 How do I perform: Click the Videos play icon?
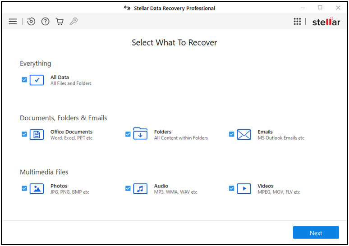244,189
